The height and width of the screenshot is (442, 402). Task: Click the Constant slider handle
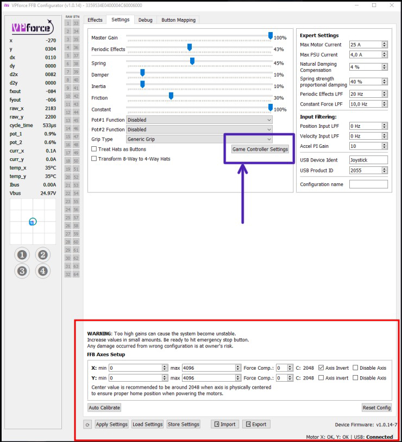(271, 107)
